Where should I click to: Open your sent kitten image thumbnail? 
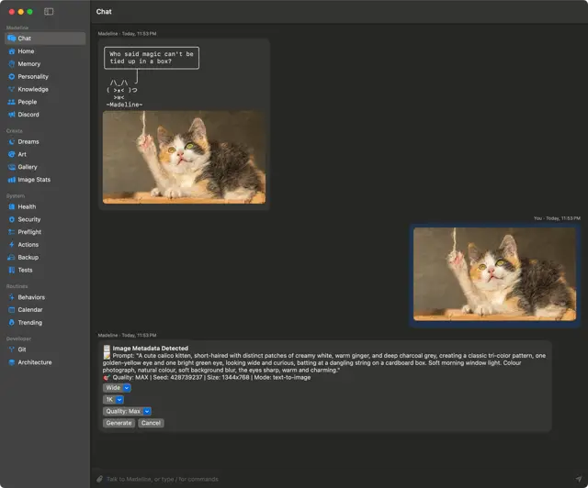coord(494,274)
